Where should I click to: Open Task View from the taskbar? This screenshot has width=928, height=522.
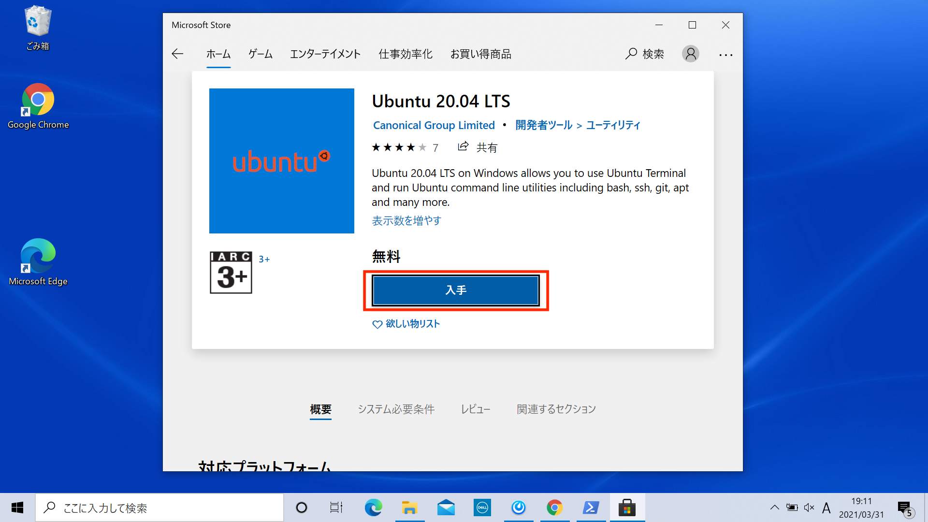point(336,507)
